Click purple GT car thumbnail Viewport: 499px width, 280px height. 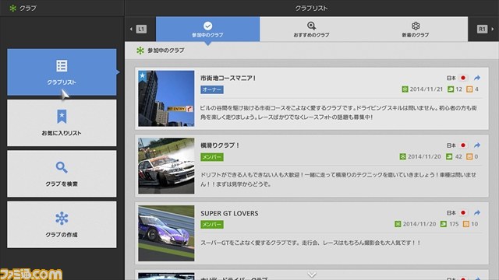[166, 233]
